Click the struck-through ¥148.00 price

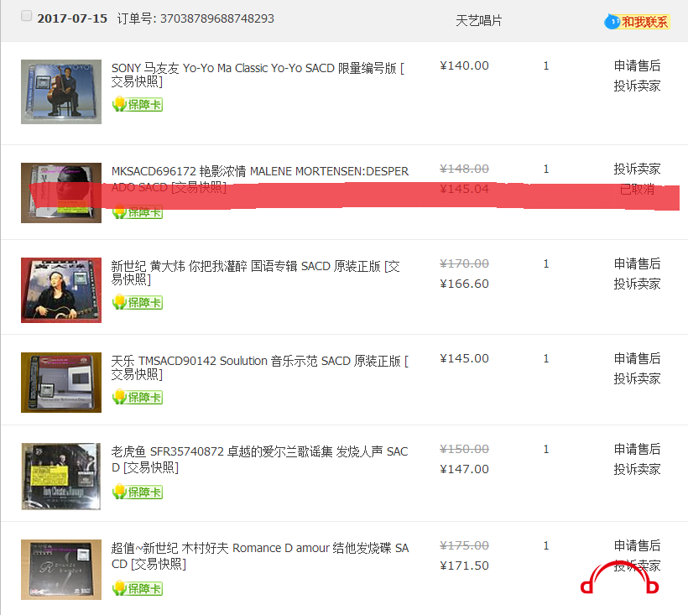[464, 169]
